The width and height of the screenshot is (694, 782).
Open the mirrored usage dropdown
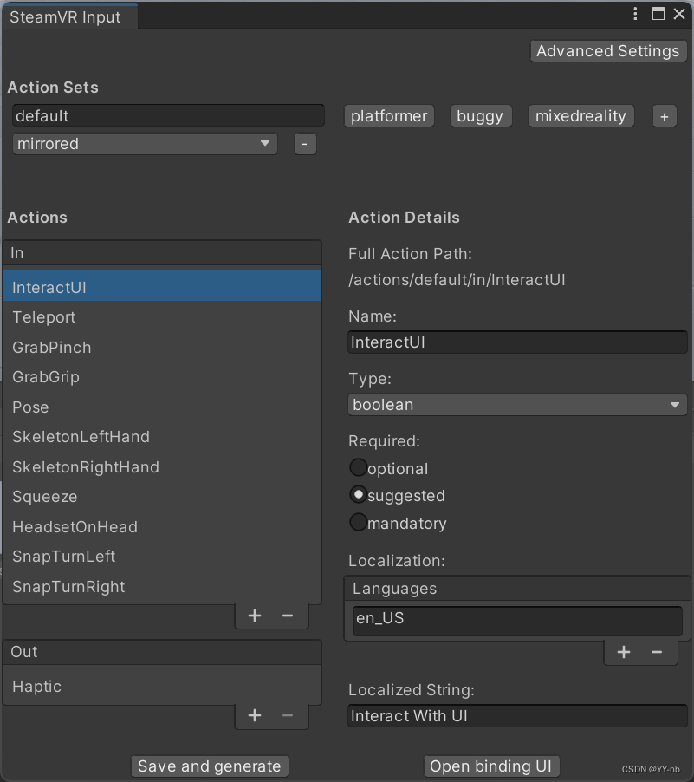pos(145,144)
